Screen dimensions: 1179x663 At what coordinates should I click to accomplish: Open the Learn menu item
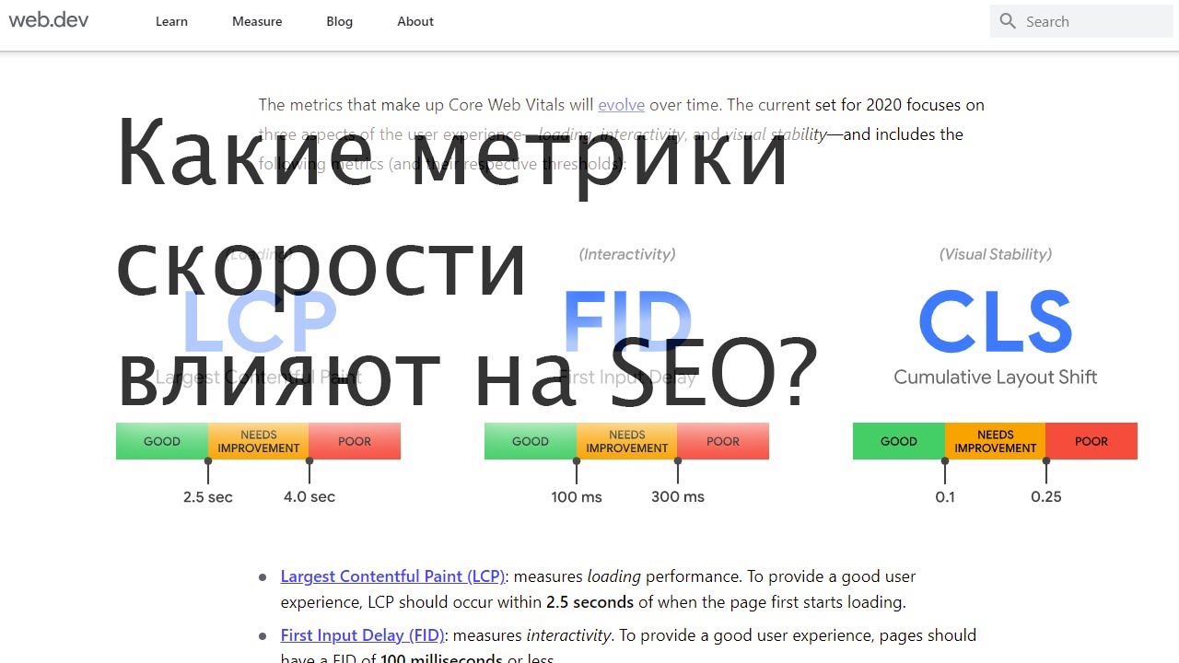171,21
